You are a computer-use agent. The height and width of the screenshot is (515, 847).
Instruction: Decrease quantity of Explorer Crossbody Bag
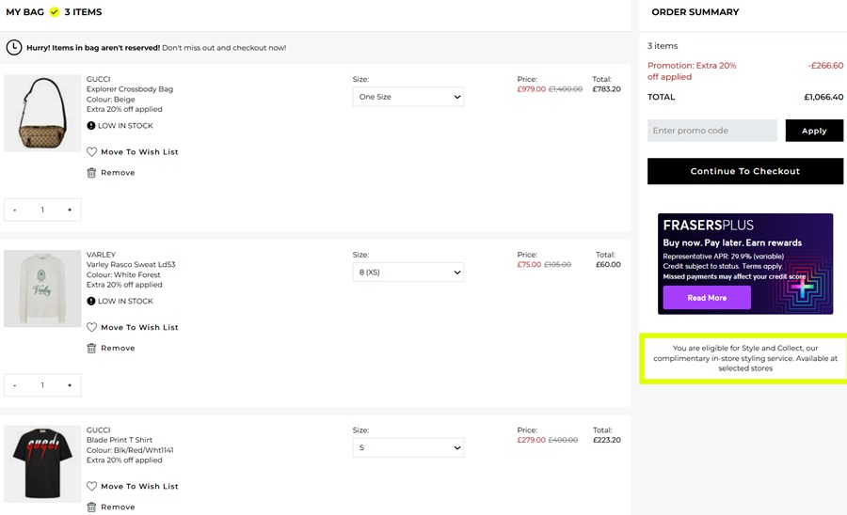pyautogui.click(x=15, y=210)
